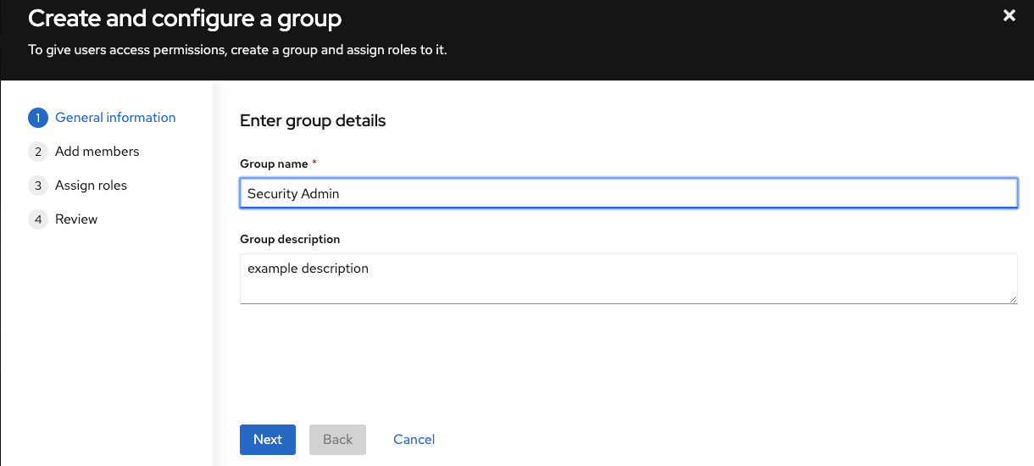Click the Enter group details heading
The image size is (1034, 466).
[x=313, y=121]
